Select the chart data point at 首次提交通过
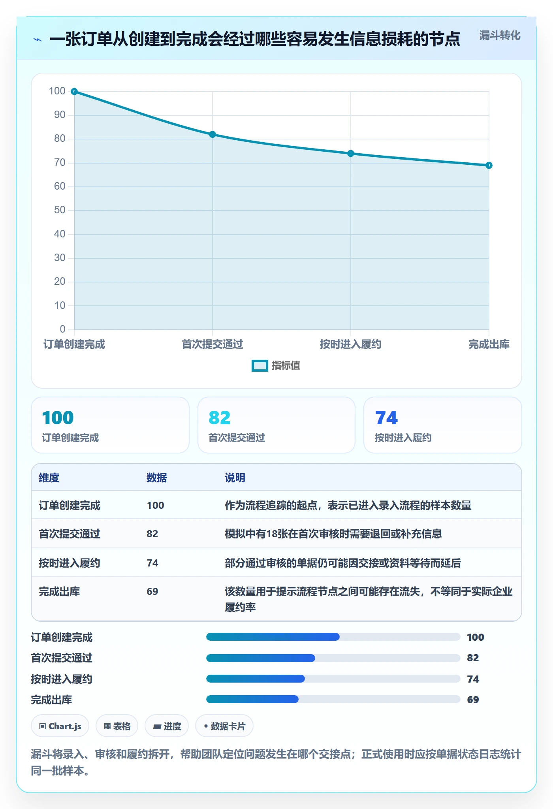 (x=213, y=134)
